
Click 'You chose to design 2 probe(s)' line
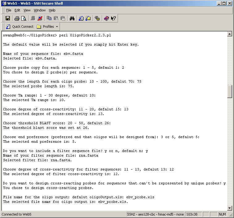click(x=50, y=72)
